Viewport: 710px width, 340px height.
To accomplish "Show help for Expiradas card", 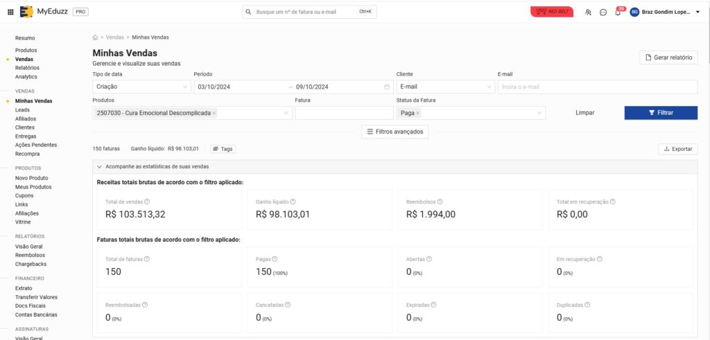I will click(434, 305).
